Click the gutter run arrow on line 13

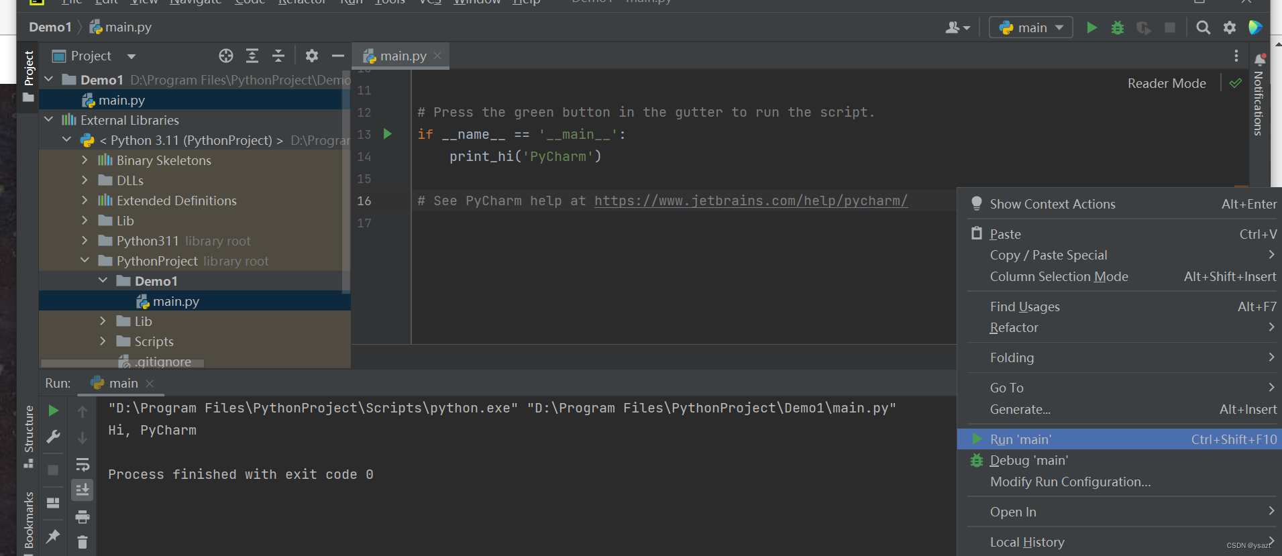[387, 134]
